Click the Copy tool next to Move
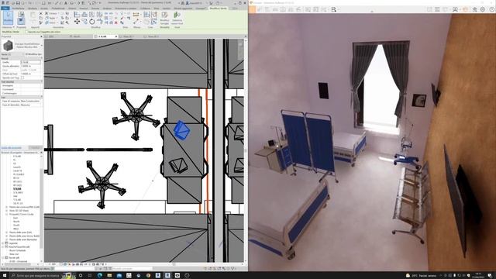496x279 pixels. [84, 22]
